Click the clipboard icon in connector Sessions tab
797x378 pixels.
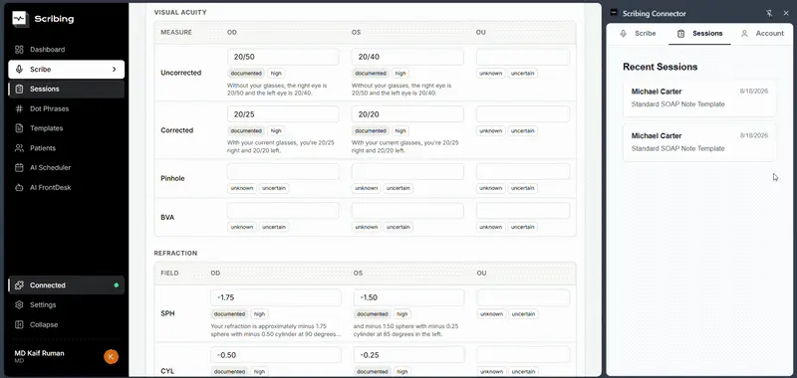tap(681, 34)
